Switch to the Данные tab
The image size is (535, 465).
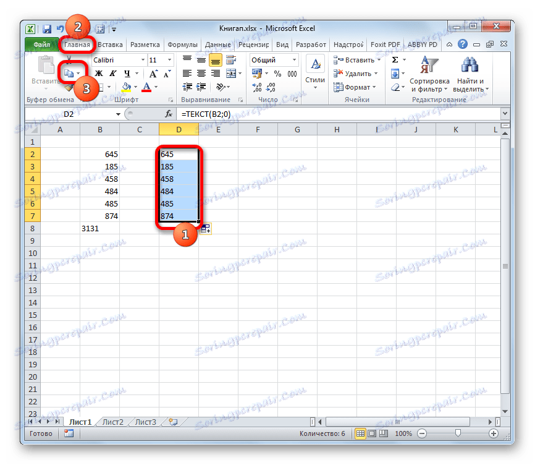(217, 45)
